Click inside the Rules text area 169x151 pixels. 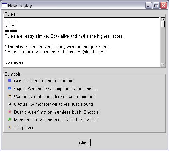tap(82, 42)
